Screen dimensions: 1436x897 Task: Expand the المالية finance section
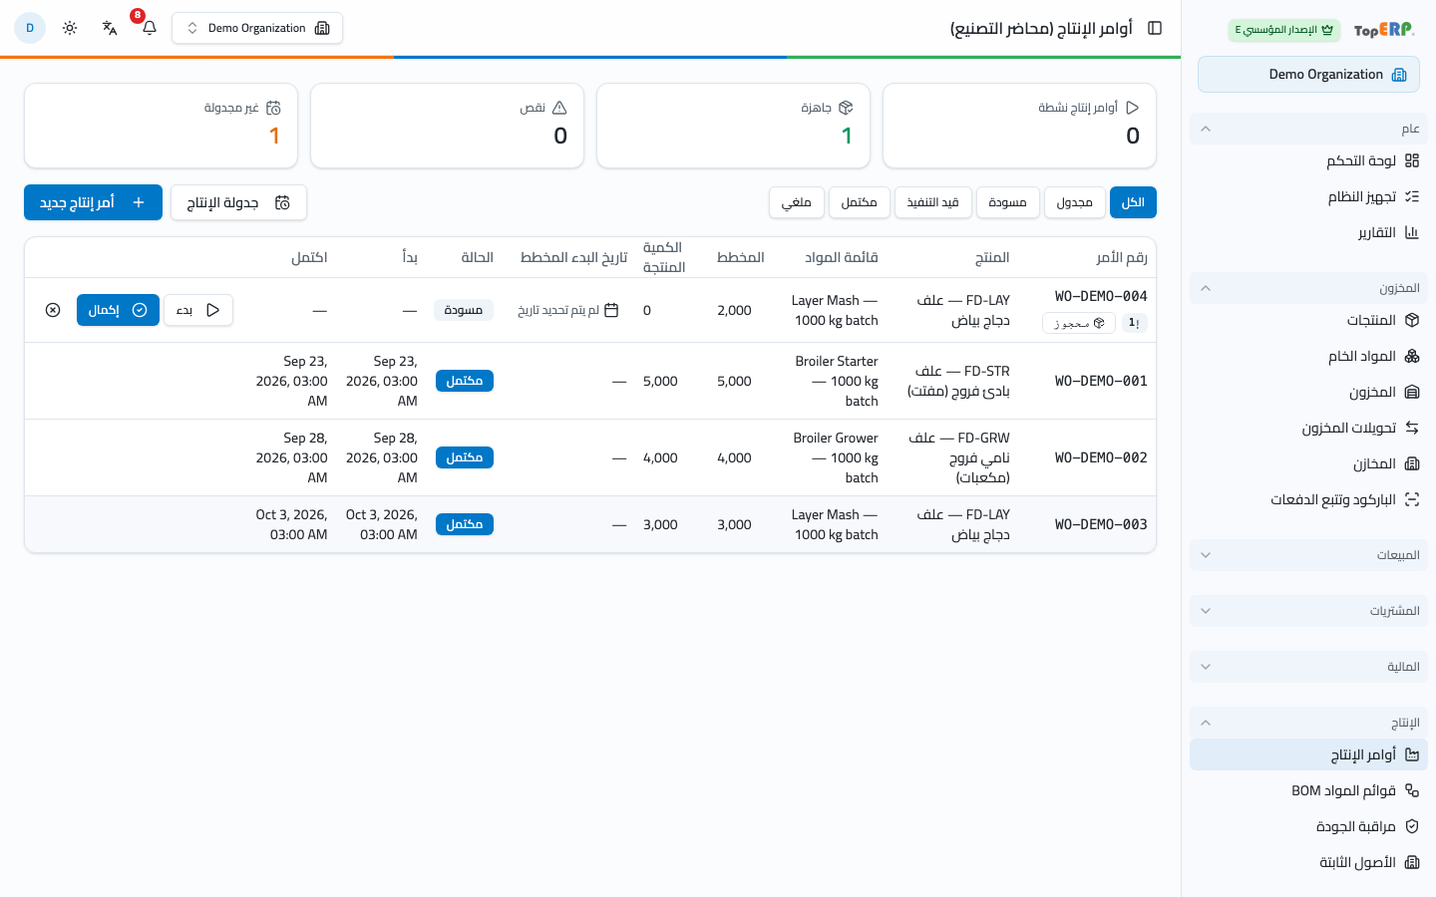click(x=1308, y=667)
